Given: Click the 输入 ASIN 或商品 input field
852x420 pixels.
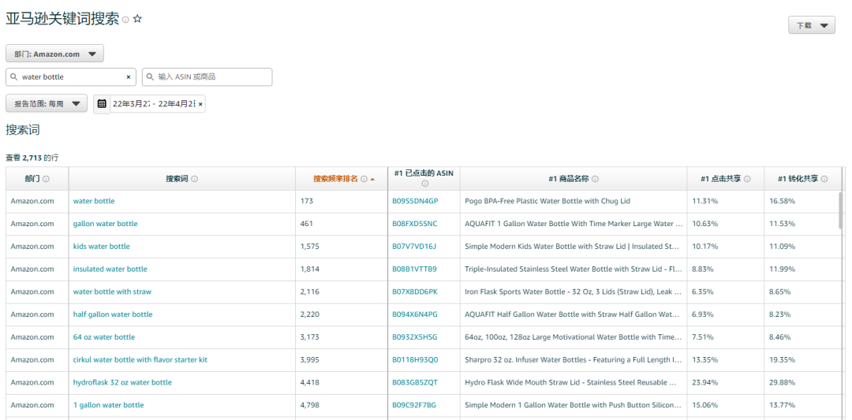Looking at the screenshot, I should (207, 77).
